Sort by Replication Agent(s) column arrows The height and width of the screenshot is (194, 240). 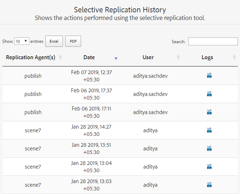tap(60, 57)
